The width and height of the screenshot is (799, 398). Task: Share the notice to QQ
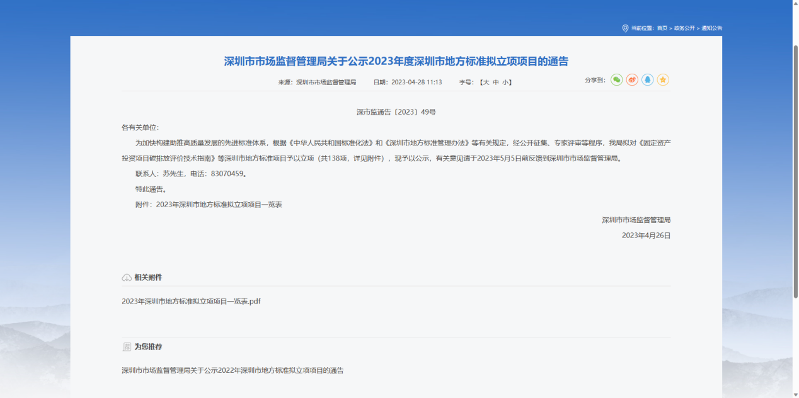tap(648, 80)
